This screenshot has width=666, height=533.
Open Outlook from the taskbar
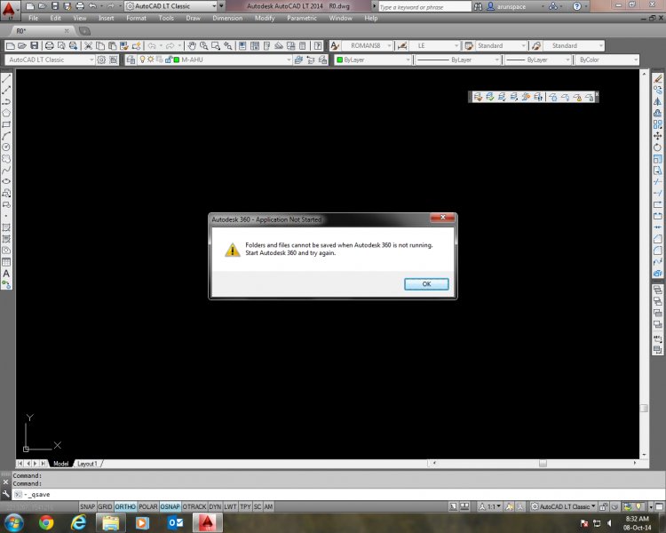point(175,522)
